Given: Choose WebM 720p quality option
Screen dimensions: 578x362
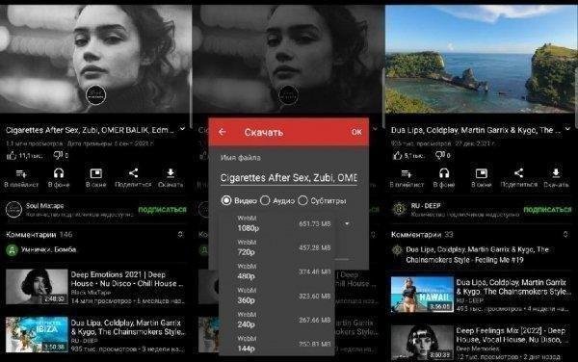Looking at the screenshot, I should (276, 247).
